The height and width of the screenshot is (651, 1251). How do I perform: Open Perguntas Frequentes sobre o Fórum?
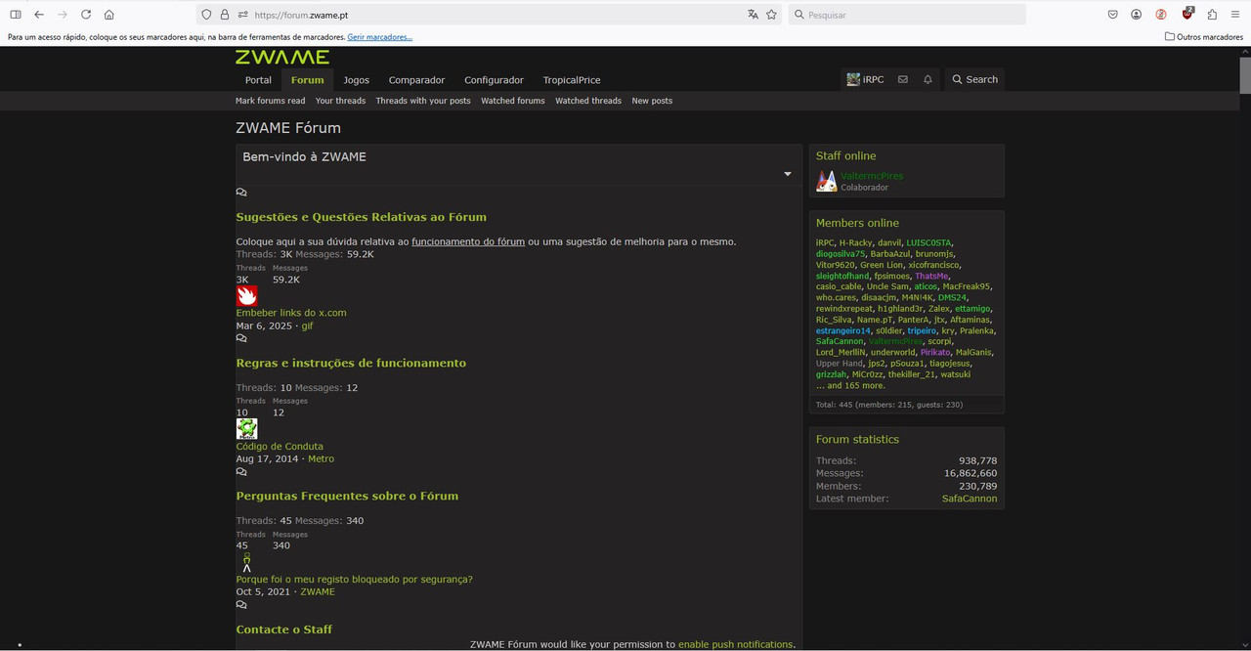347,496
